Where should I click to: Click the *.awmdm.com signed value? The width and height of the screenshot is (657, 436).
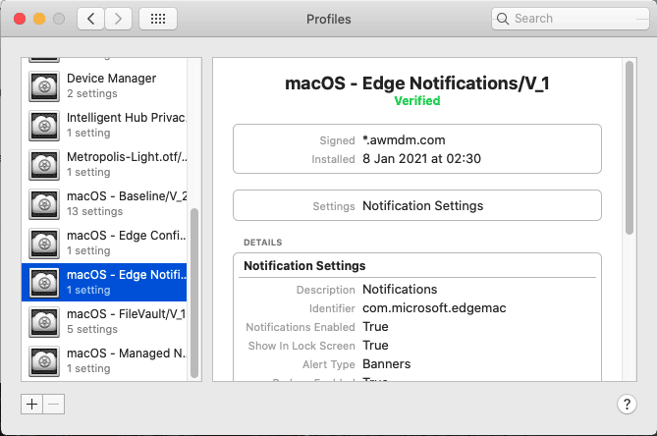[x=404, y=140]
